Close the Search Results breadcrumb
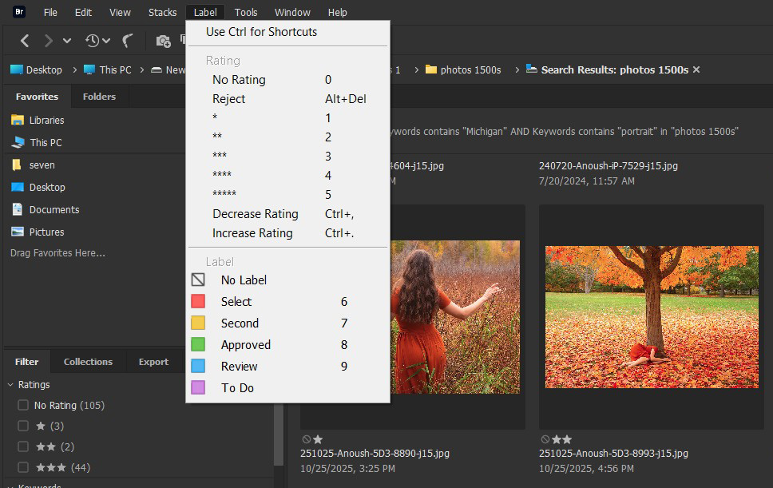This screenshot has height=488, width=773. [696, 70]
